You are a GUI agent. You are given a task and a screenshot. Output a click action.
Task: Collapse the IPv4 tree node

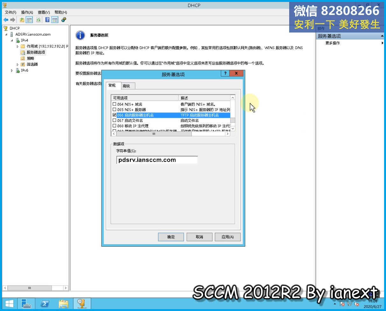12,40
